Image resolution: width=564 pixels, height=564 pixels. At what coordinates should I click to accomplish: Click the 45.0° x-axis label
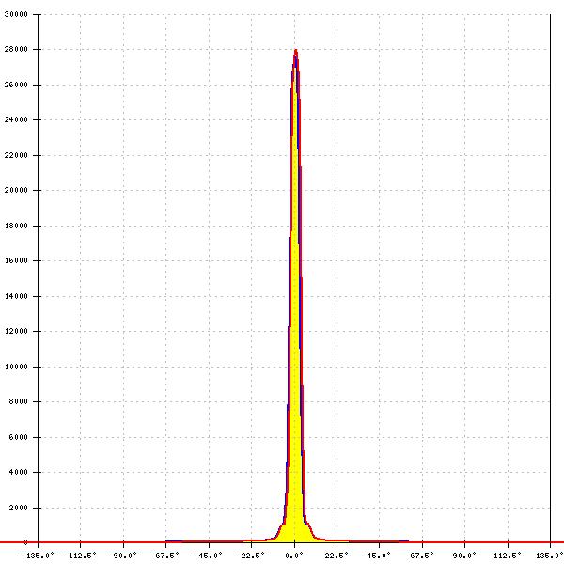click(x=379, y=556)
